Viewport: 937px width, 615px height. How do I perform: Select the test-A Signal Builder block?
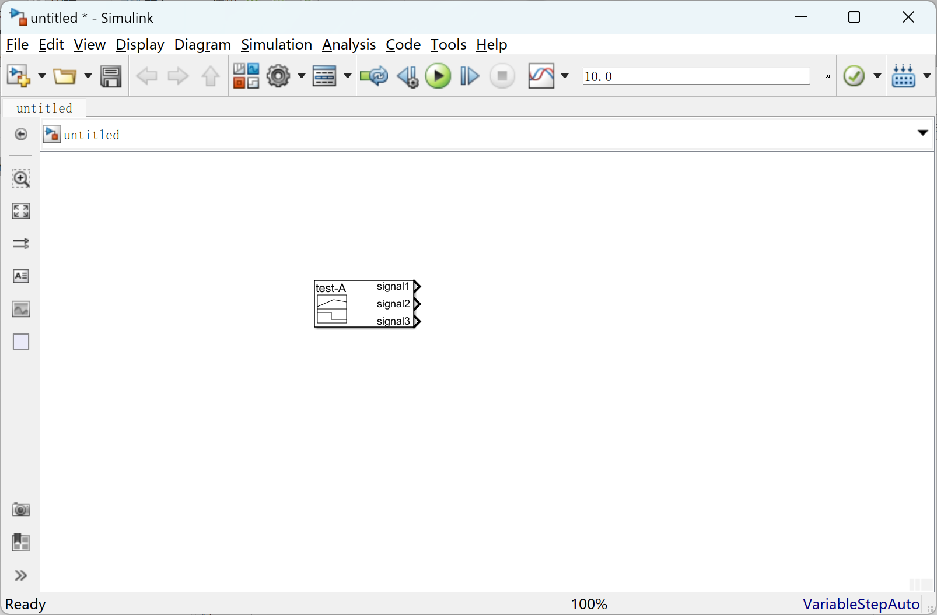pos(364,304)
